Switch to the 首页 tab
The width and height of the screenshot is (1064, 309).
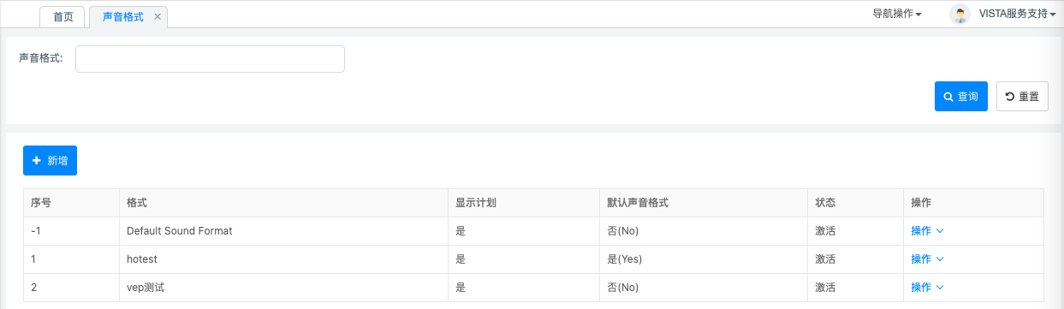point(62,17)
